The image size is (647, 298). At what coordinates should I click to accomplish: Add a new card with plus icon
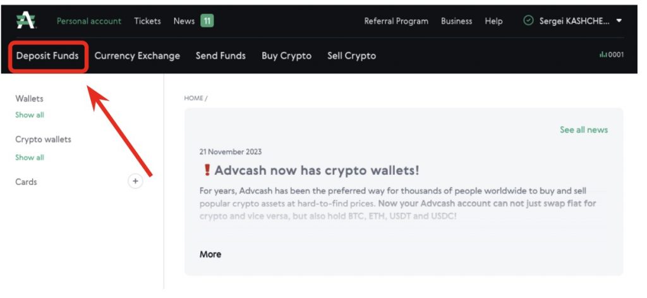pos(135,182)
